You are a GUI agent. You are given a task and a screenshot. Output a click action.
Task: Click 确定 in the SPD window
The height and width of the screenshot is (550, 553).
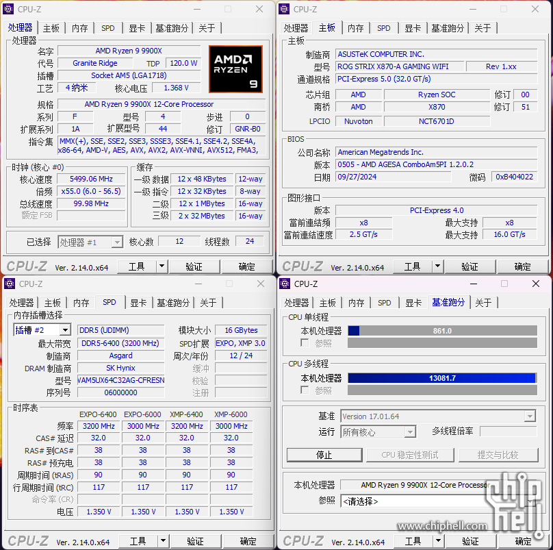tap(248, 541)
